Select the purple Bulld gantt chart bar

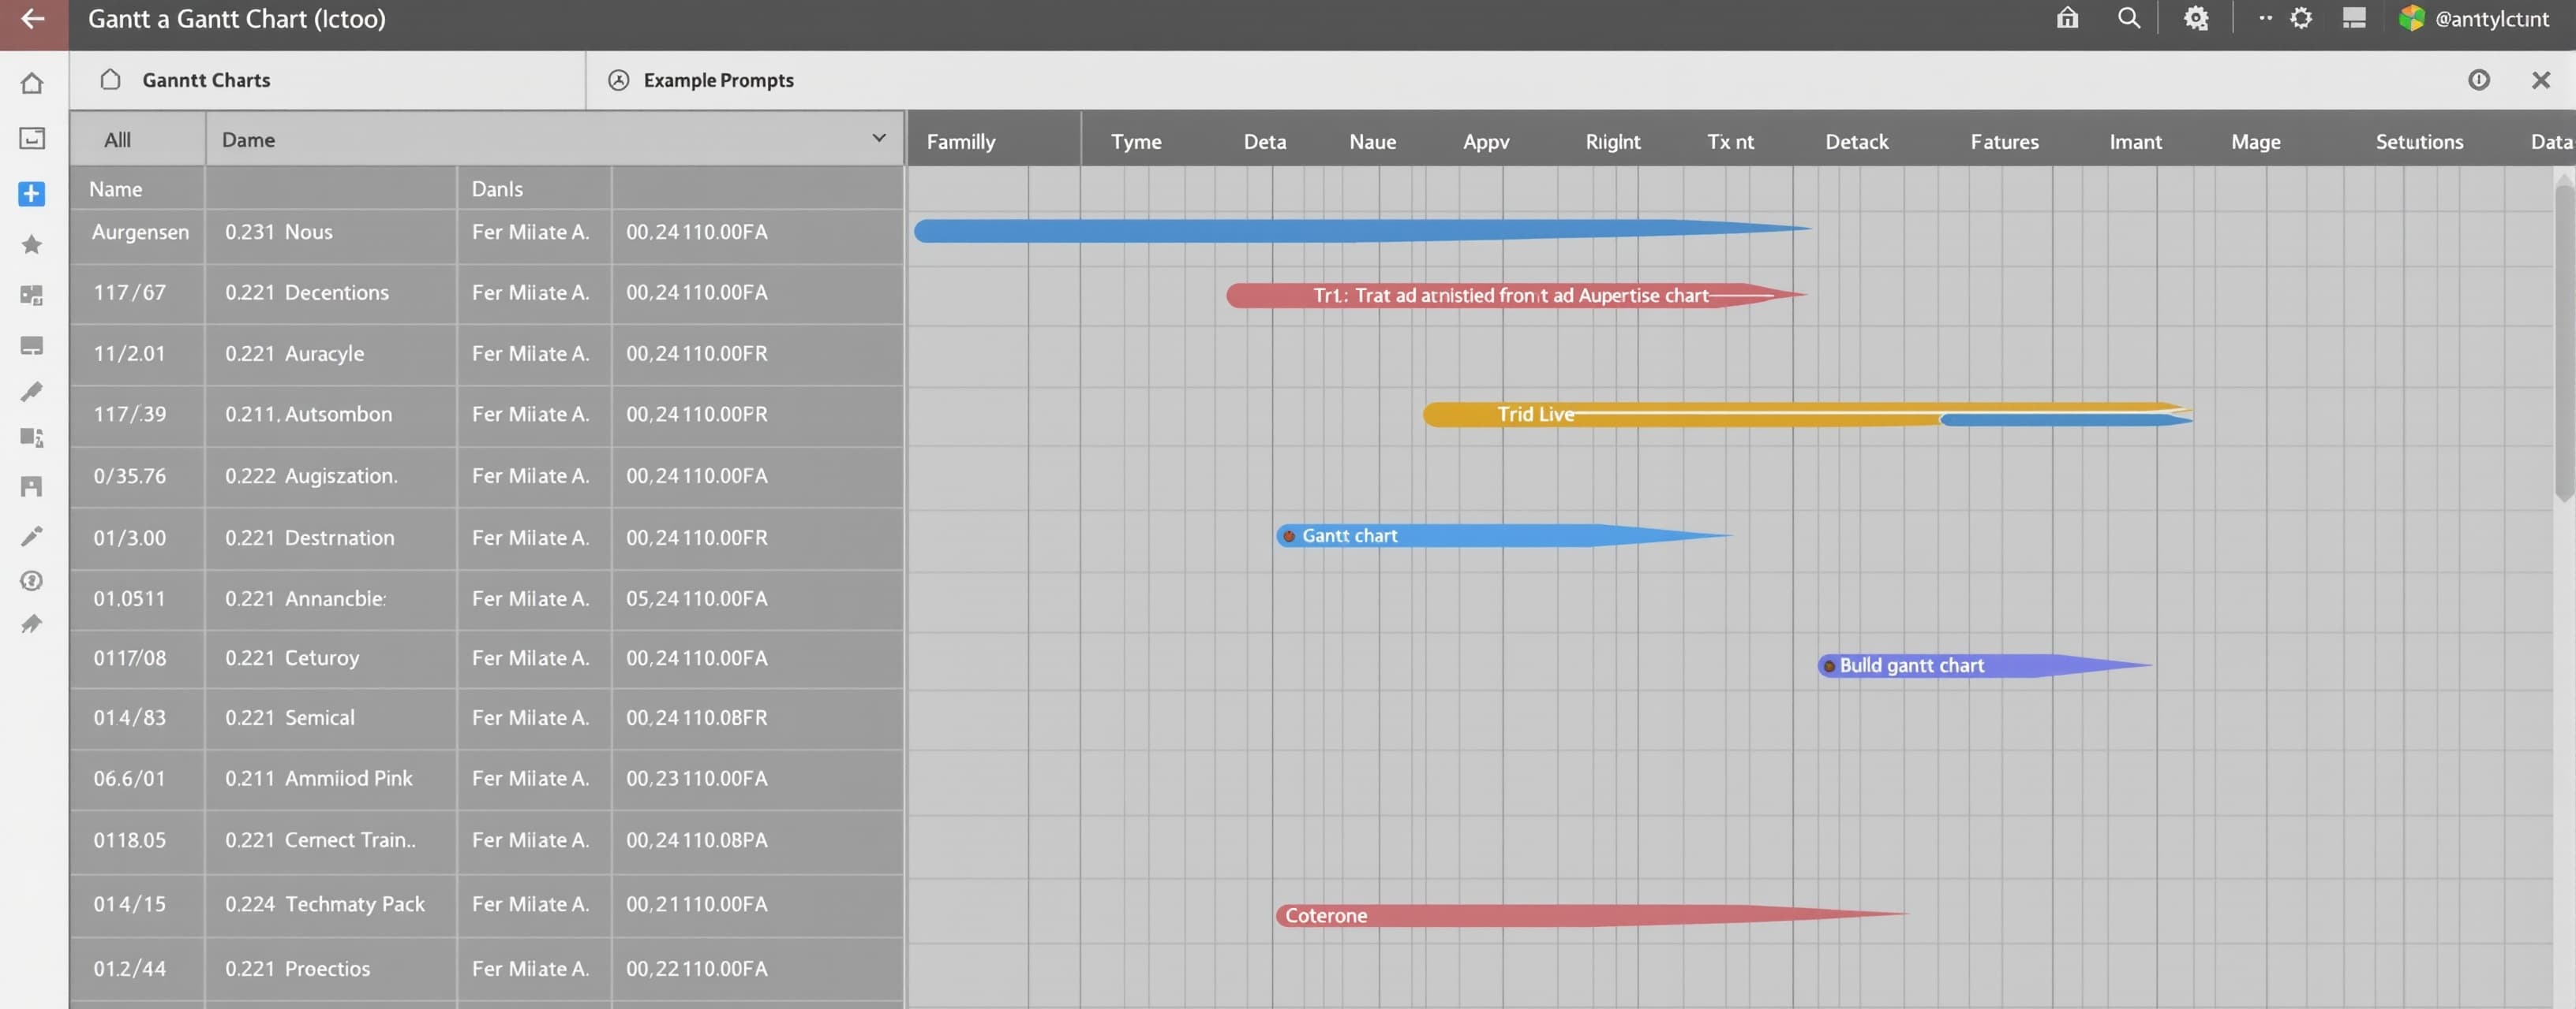pos(1984,665)
